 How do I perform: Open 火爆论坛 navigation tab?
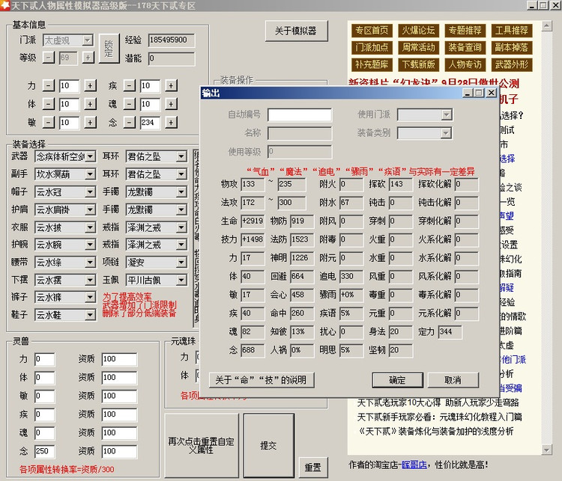[x=418, y=31]
